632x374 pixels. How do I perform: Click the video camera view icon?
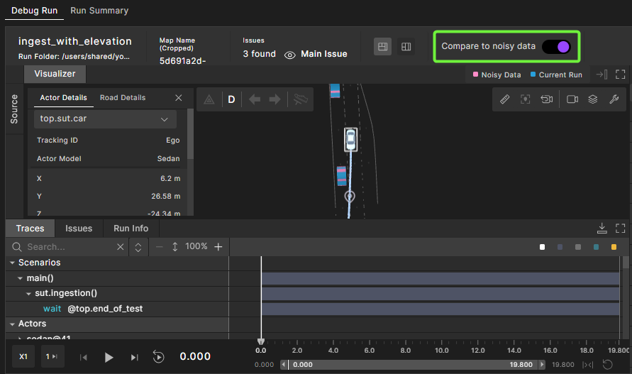[x=572, y=100]
